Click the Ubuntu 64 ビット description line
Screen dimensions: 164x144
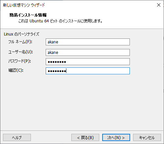point(60,21)
